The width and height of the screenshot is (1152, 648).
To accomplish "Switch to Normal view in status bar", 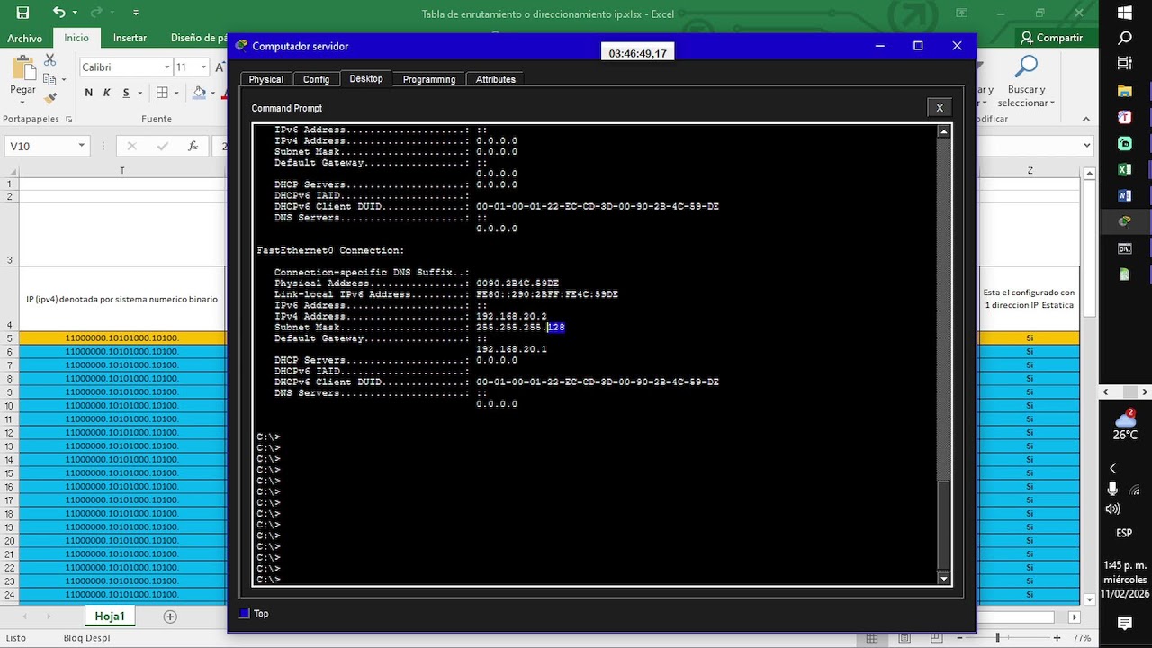I will point(871,638).
